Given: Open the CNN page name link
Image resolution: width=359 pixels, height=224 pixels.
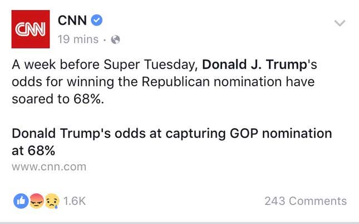Looking at the screenshot, I should click(x=72, y=20).
